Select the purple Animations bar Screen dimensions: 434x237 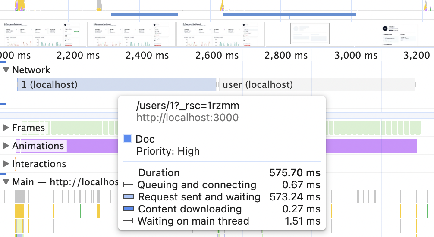pos(371,146)
